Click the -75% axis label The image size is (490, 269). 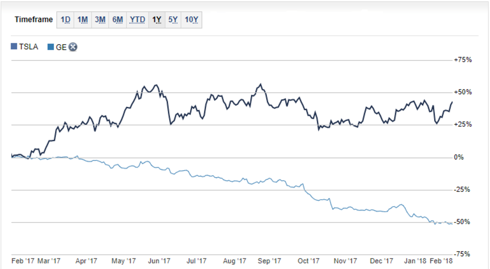[x=462, y=254]
